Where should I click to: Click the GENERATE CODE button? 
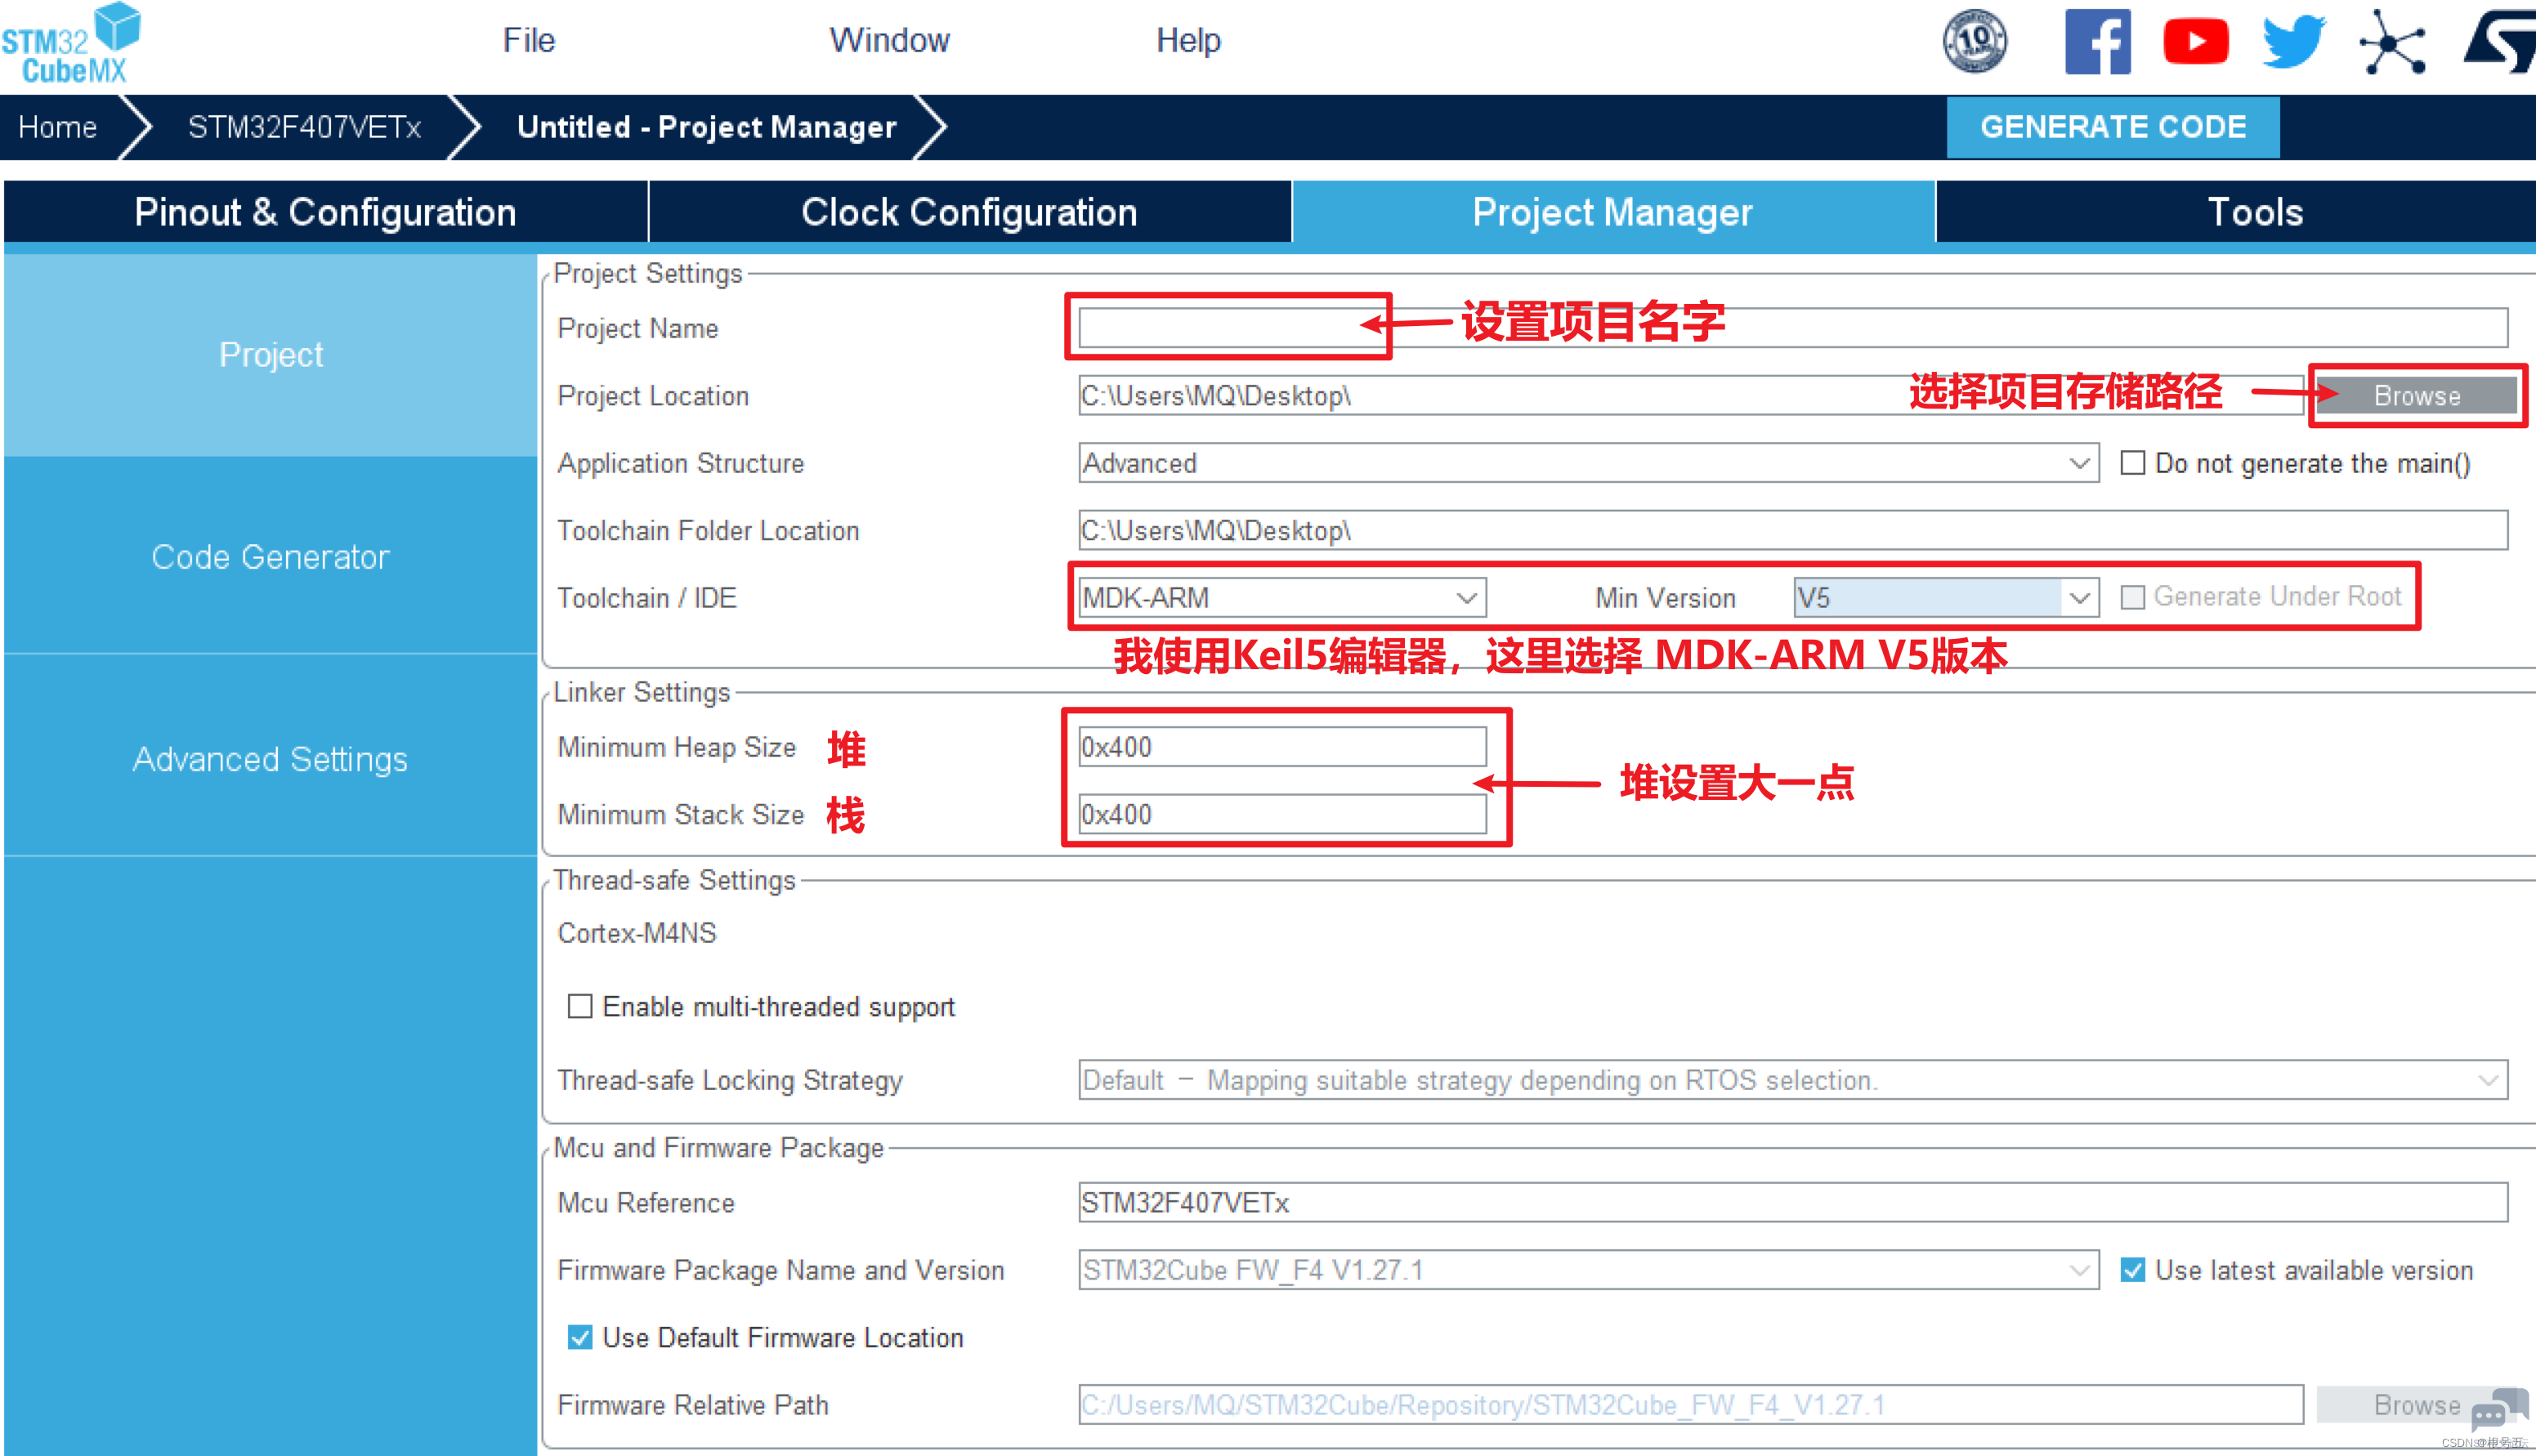click(x=2113, y=127)
